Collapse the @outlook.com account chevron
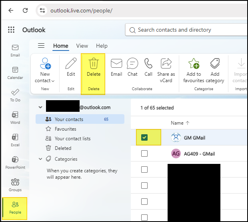 [40, 107]
